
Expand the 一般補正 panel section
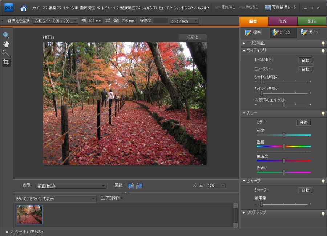click(256, 43)
